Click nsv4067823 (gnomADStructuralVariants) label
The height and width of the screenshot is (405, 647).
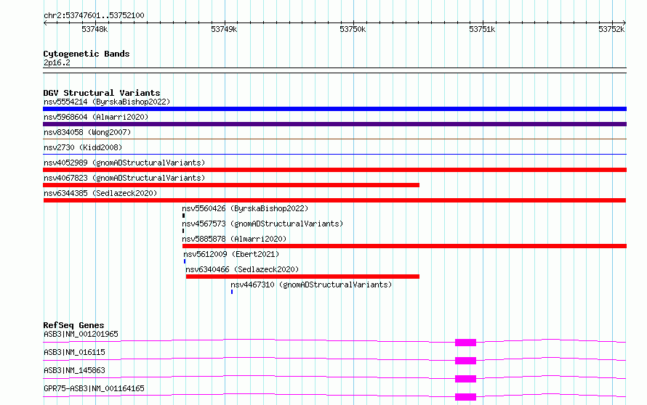click(x=124, y=178)
